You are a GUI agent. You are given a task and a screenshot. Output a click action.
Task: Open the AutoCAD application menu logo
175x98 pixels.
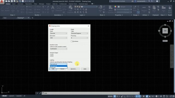(x=2, y=2)
